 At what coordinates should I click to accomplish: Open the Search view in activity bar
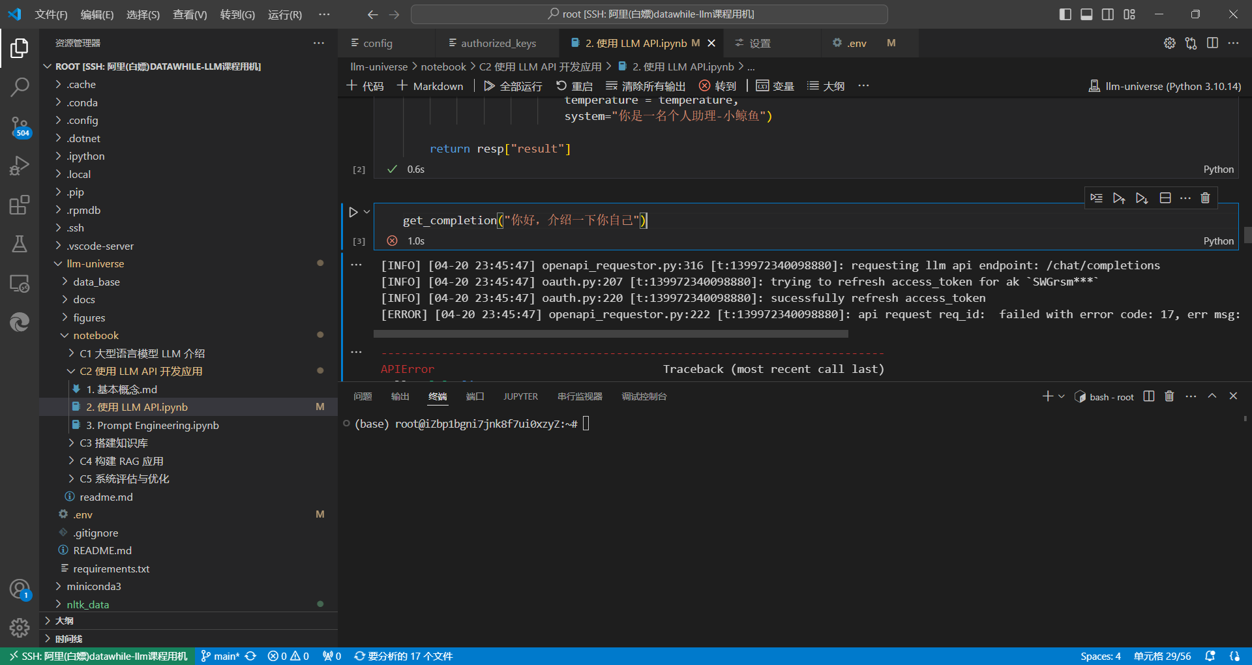point(20,87)
